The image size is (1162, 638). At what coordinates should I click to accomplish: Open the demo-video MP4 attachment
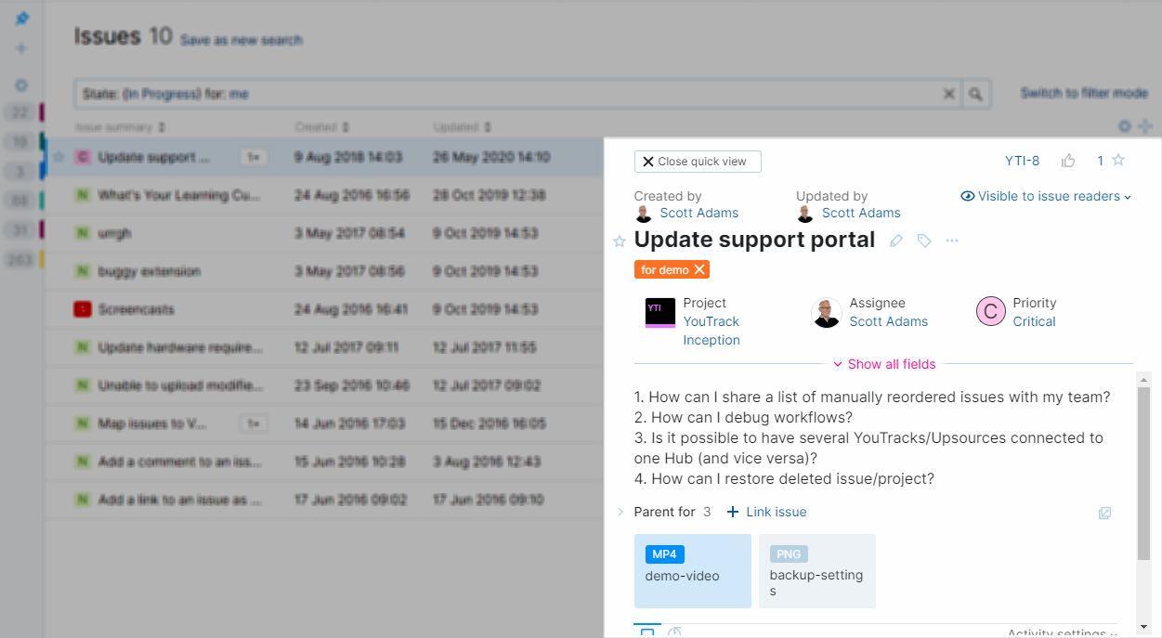point(692,571)
